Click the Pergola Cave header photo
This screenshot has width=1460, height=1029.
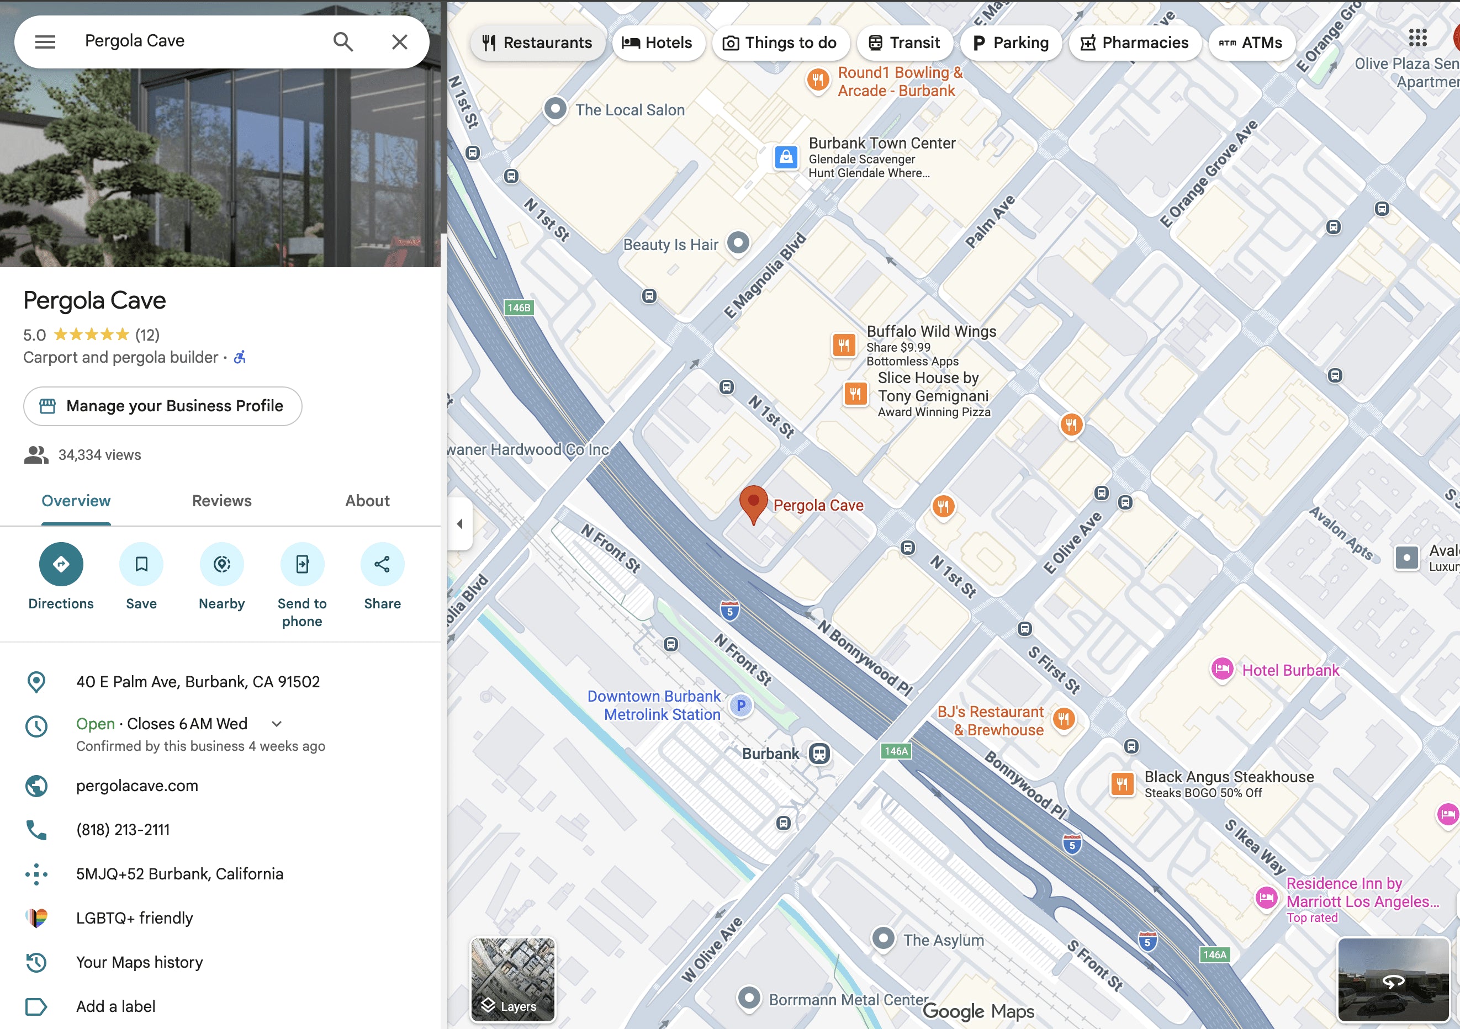[x=220, y=168]
